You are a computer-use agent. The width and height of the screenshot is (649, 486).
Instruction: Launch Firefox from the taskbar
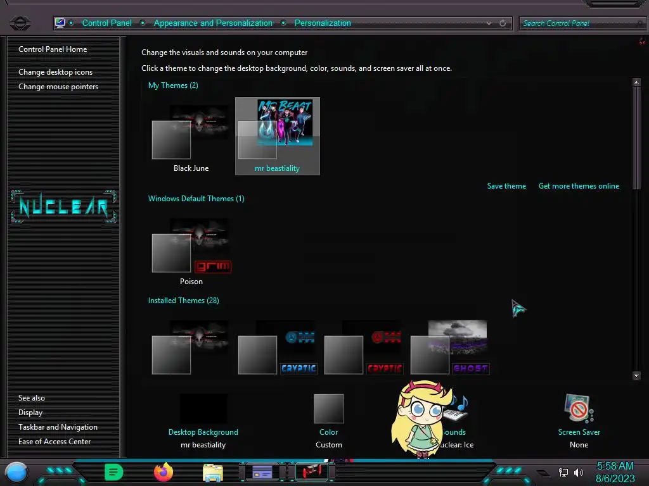click(164, 472)
